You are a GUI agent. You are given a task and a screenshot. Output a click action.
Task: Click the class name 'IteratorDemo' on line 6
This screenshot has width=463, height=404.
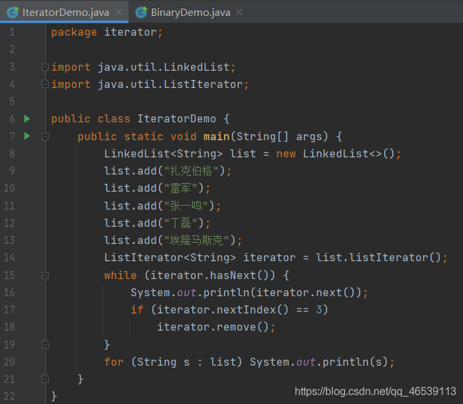[x=177, y=119]
